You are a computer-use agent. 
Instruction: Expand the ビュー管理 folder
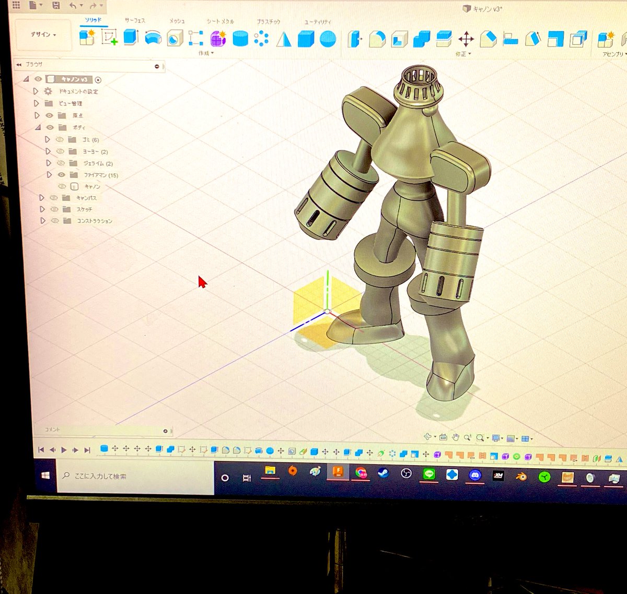click(x=36, y=103)
